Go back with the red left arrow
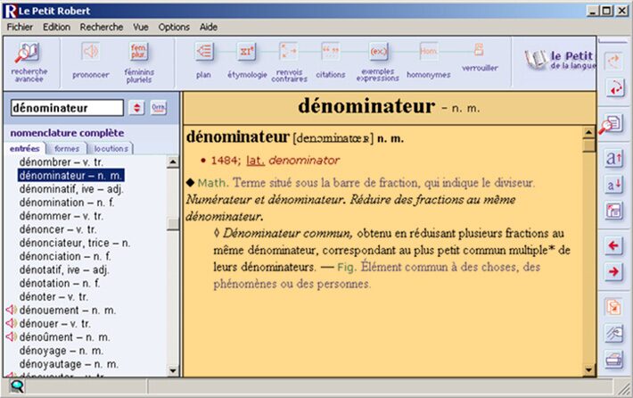633x398 pixels. [613, 245]
